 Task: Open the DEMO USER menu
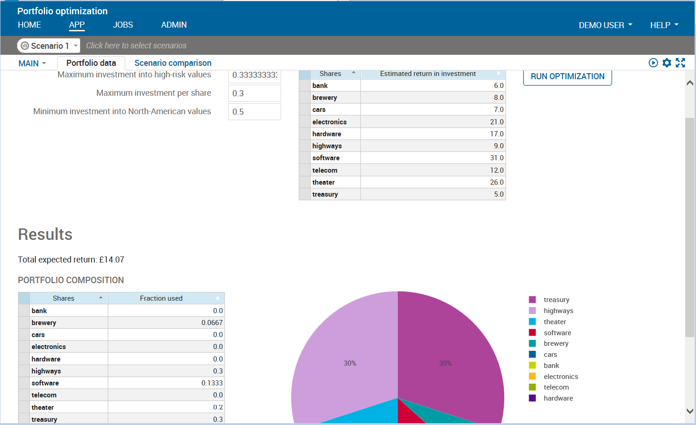[605, 25]
